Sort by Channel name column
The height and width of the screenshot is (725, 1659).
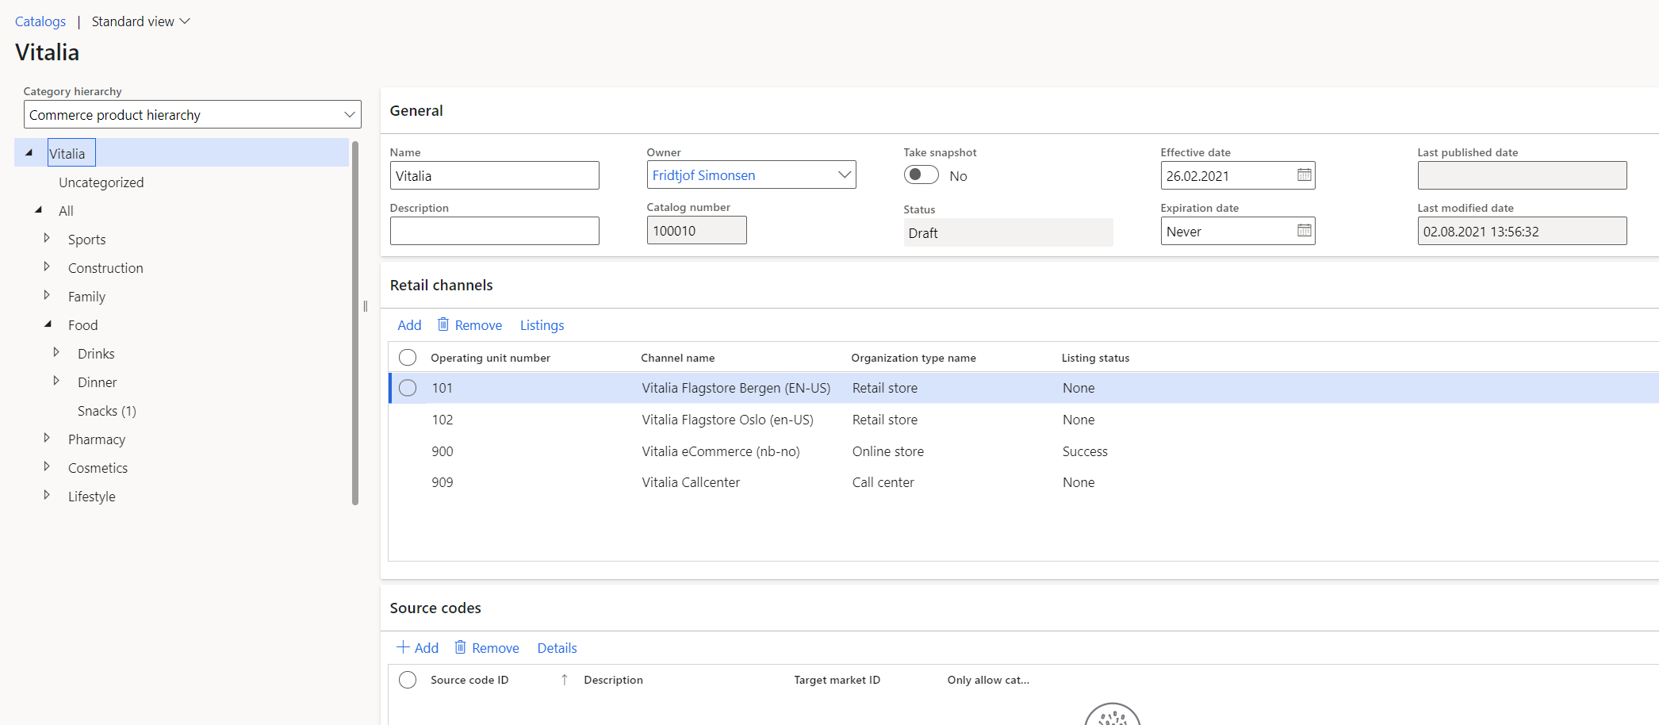pos(678,358)
